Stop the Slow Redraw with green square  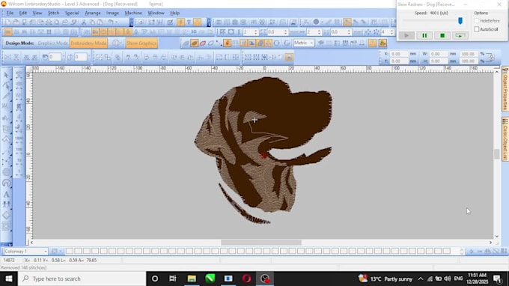point(442,36)
